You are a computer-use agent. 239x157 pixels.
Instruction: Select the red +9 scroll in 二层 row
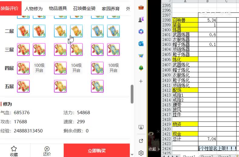(x=39, y=31)
